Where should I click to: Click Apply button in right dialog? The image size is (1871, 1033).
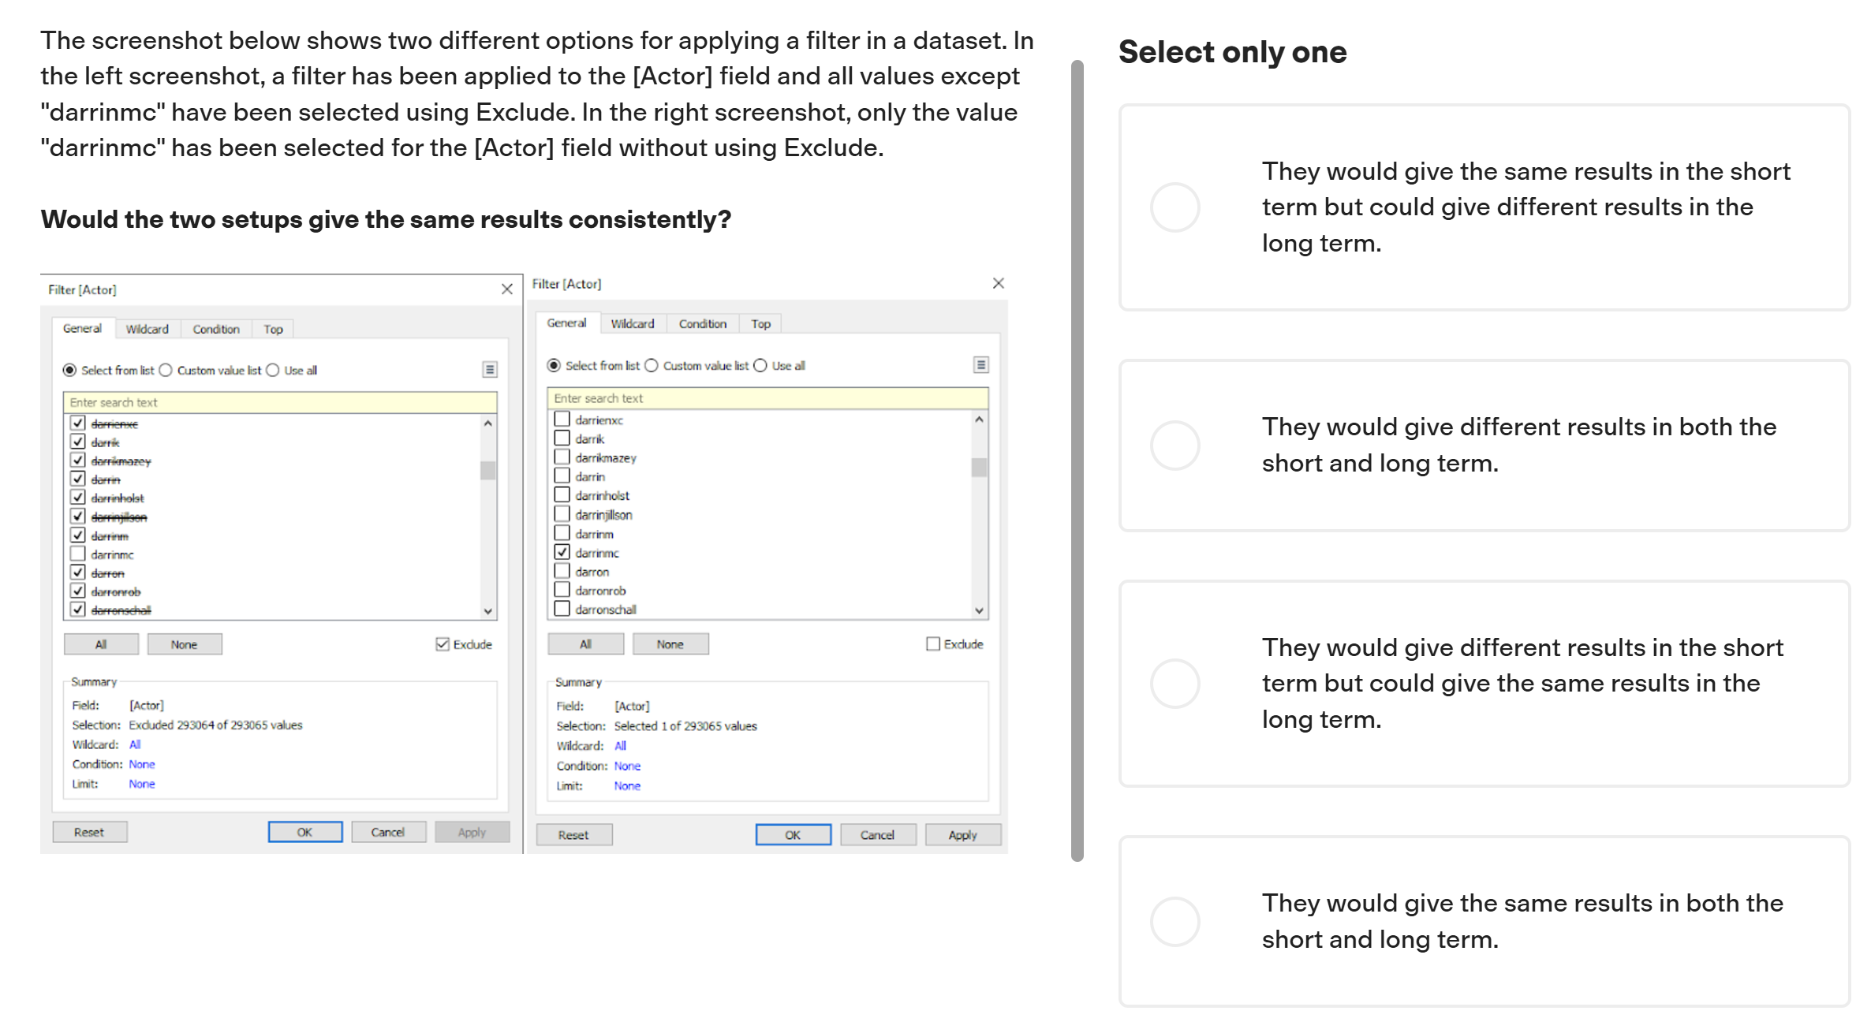click(963, 834)
